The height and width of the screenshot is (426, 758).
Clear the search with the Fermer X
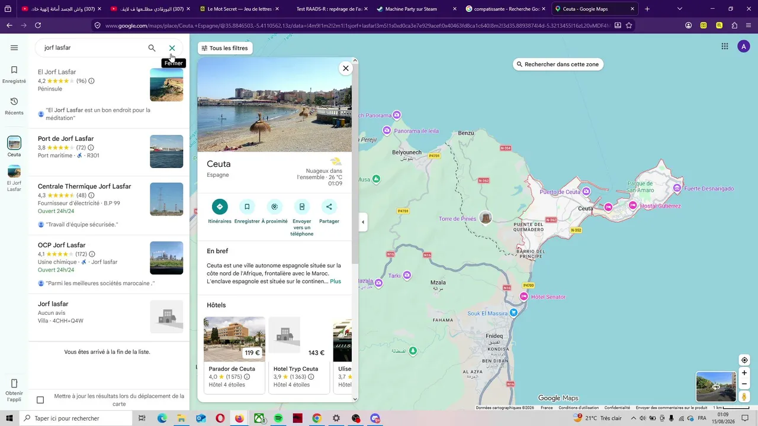(x=172, y=48)
